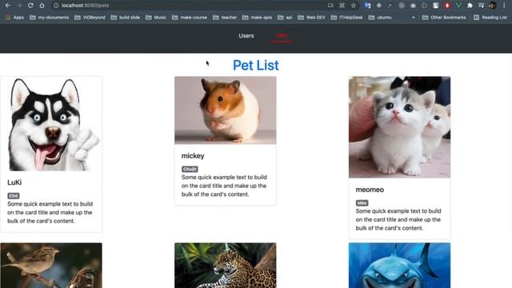Click the description text on meomeo card

point(398,220)
